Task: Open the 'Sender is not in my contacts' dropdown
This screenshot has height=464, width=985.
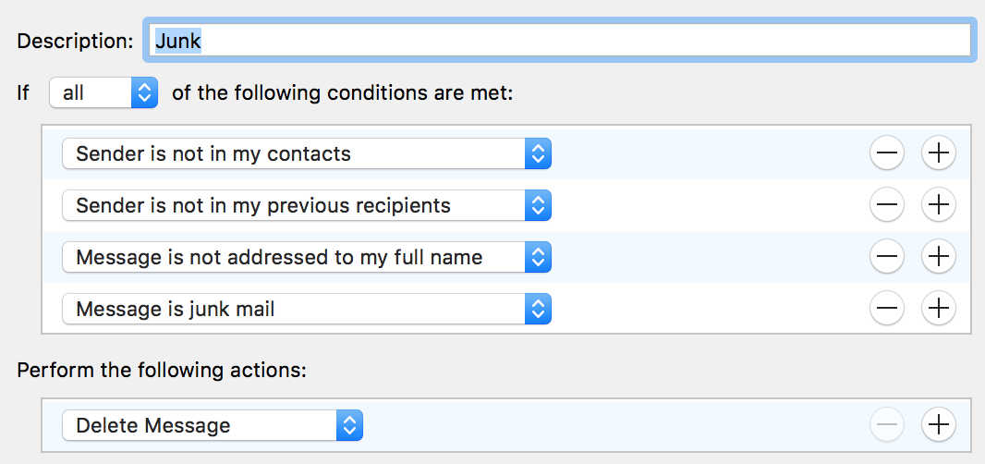Action: tap(305, 154)
